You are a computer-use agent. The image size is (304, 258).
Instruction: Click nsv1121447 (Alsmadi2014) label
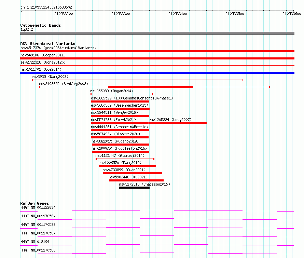click(120, 155)
